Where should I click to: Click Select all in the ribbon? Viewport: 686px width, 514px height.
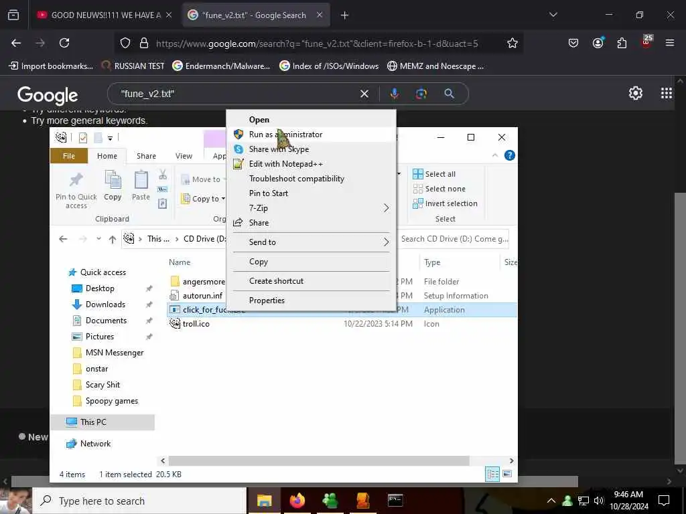click(x=434, y=174)
